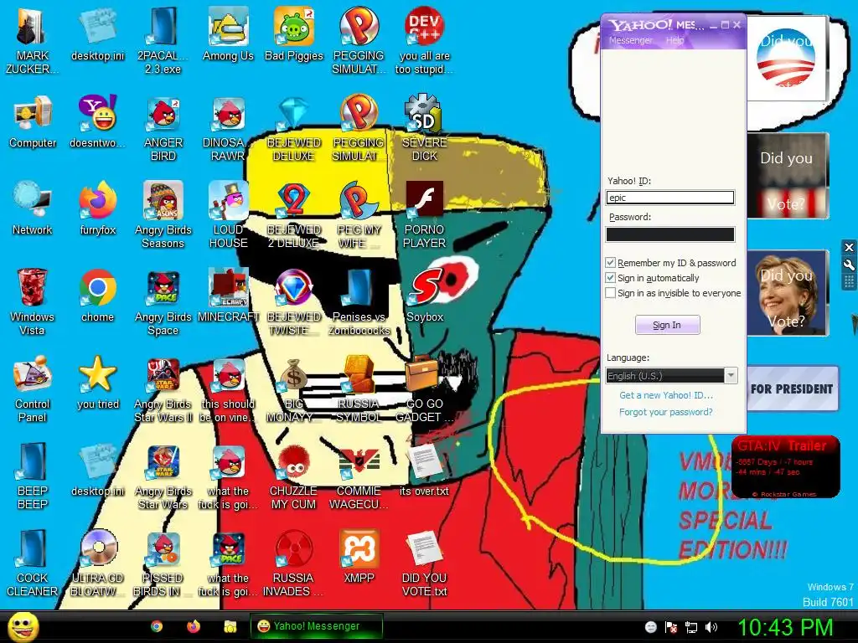Viewport: 858px width, 643px height.
Task: Launch Chrome from the taskbar
Action: tap(157, 626)
